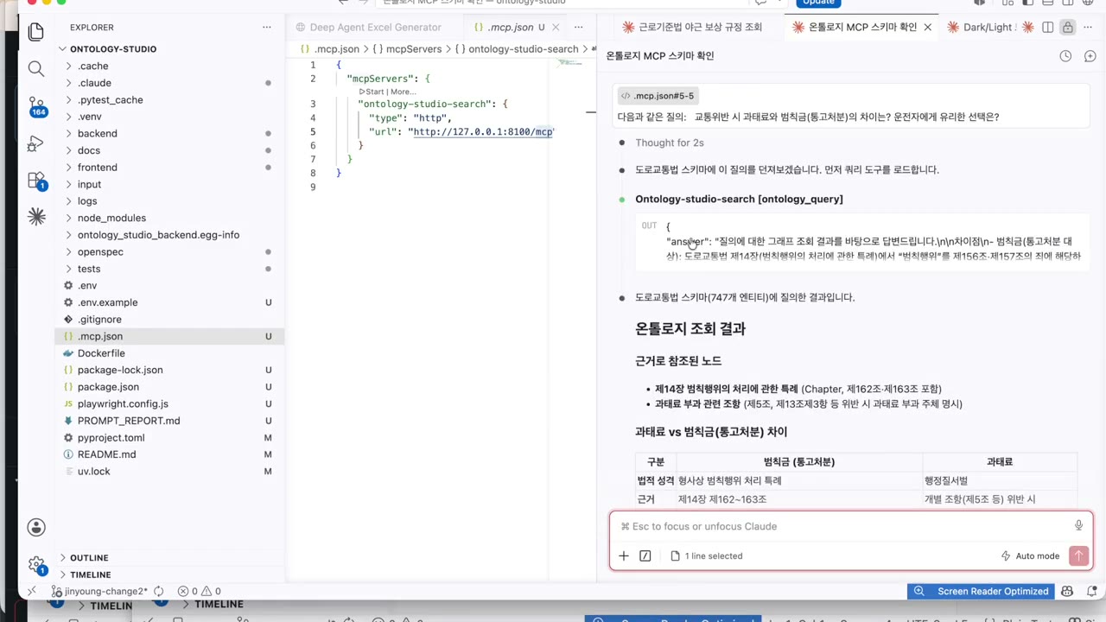Screen dimensions: 1106x622
Task: Toggle the 1 line selected context
Action: click(x=706, y=556)
